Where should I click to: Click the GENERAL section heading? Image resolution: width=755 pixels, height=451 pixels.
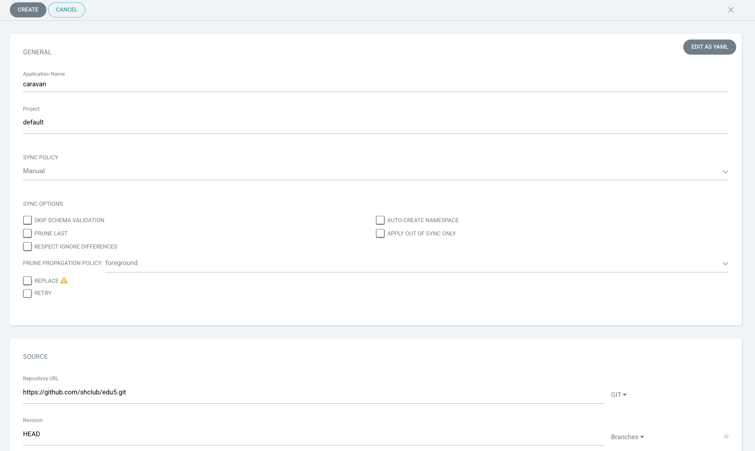[x=37, y=52]
